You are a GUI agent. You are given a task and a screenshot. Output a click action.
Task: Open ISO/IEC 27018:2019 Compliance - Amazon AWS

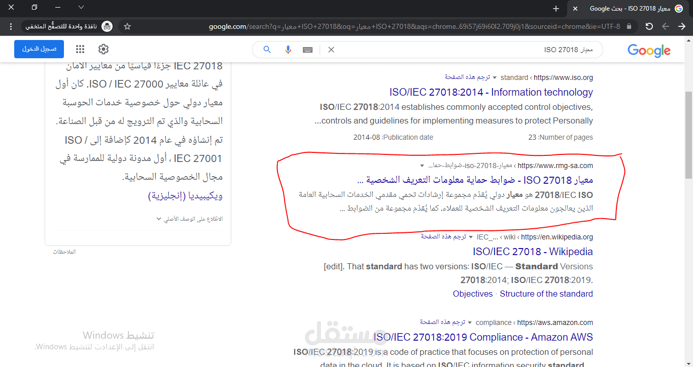[x=483, y=337]
